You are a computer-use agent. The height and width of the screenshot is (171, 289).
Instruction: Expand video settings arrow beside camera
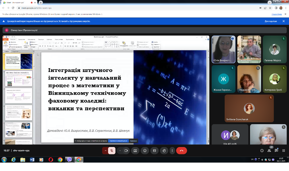coord(120,151)
